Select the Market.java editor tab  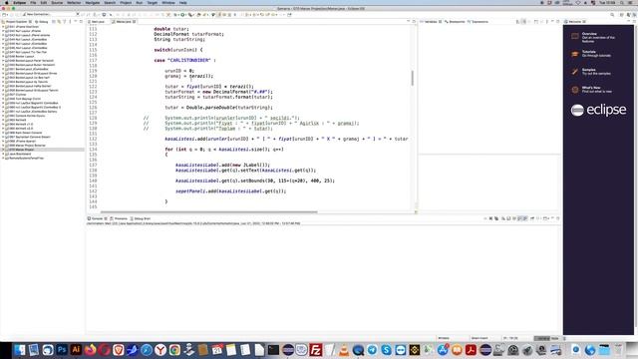coord(124,22)
